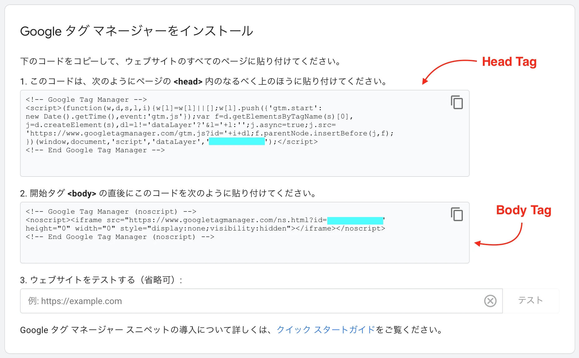The image size is (579, 358).
Task: Click the 下のコードをコピーして instruction line
Action: pos(181,61)
